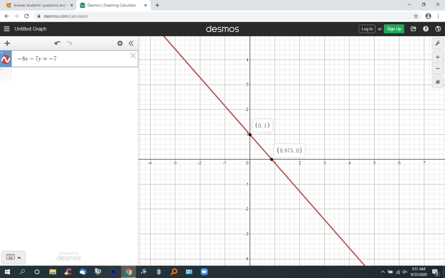Image resolution: width=445 pixels, height=278 pixels.
Task: Open the Windows Start menu
Action: pyautogui.click(x=7, y=272)
